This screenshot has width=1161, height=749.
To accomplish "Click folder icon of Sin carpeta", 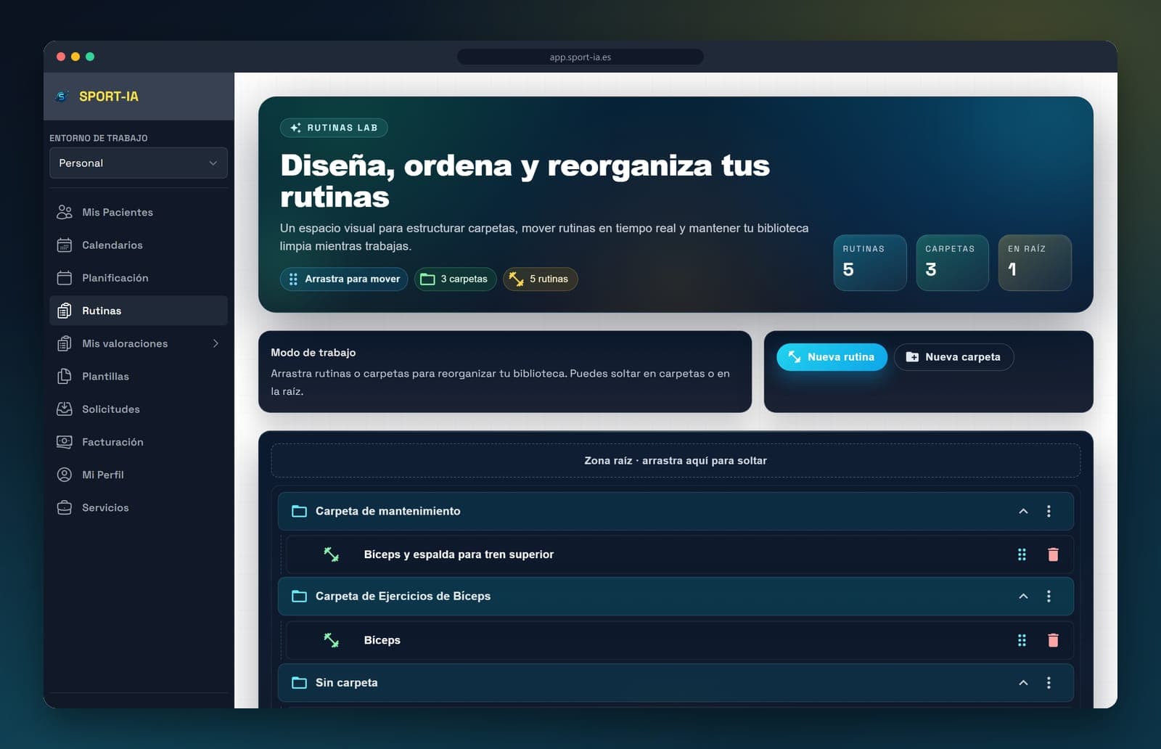I will point(299,682).
